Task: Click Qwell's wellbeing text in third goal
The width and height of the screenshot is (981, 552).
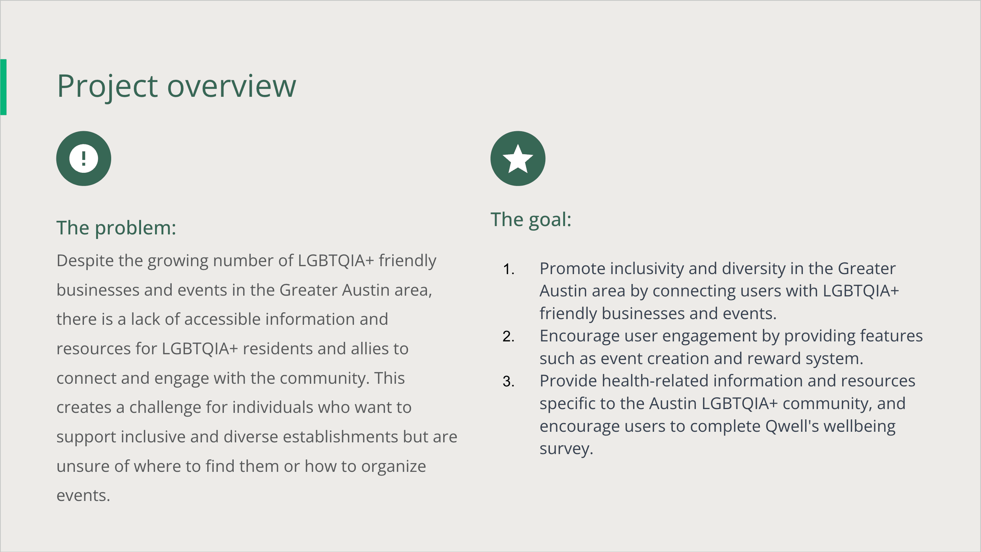Action: [x=830, y=426]
